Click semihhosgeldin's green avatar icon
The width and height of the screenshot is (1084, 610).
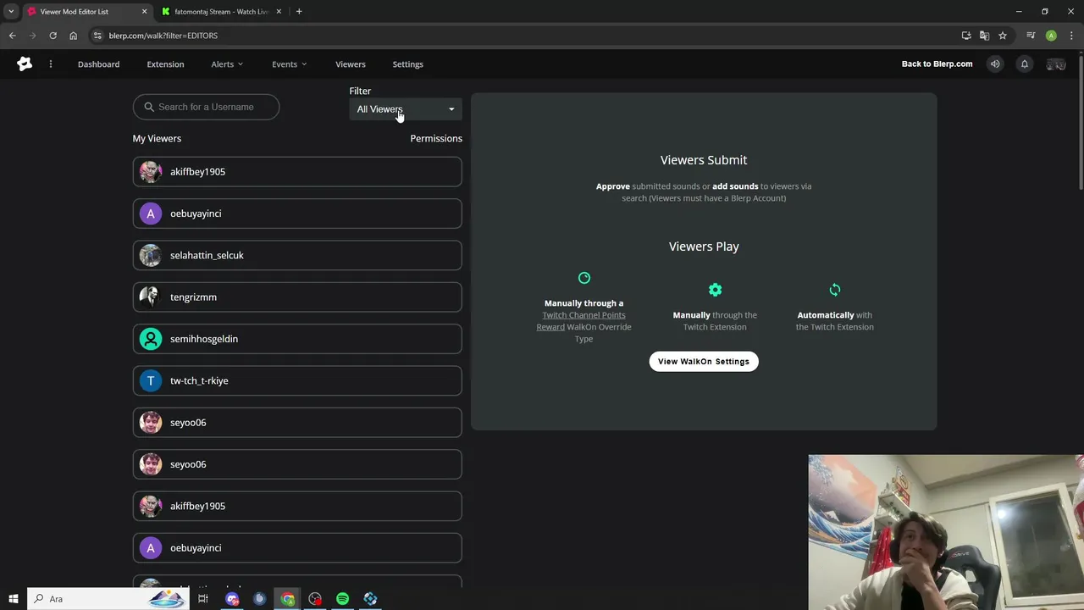[x=150, y=339]
